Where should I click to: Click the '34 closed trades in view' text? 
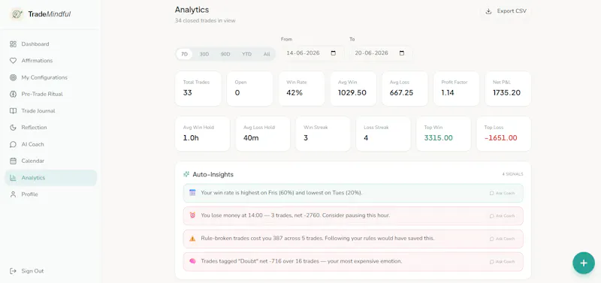(205, 21)
